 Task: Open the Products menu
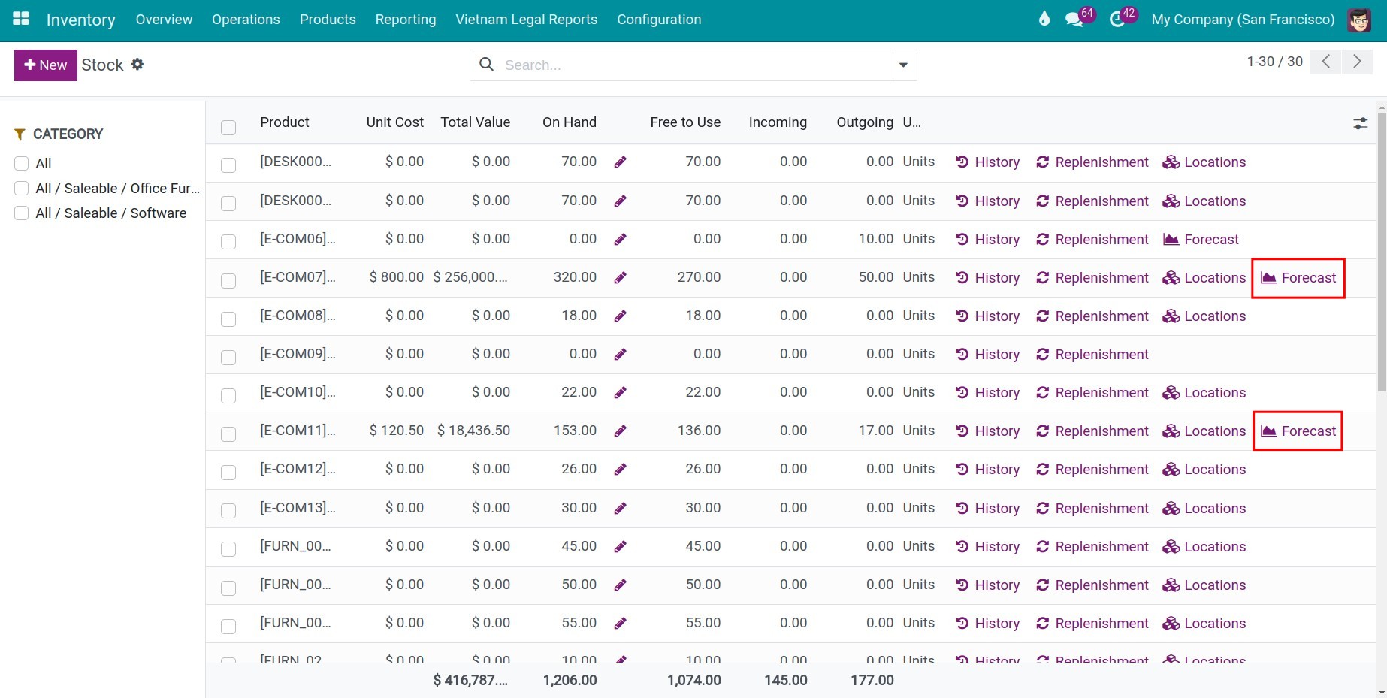click(328, 20)
